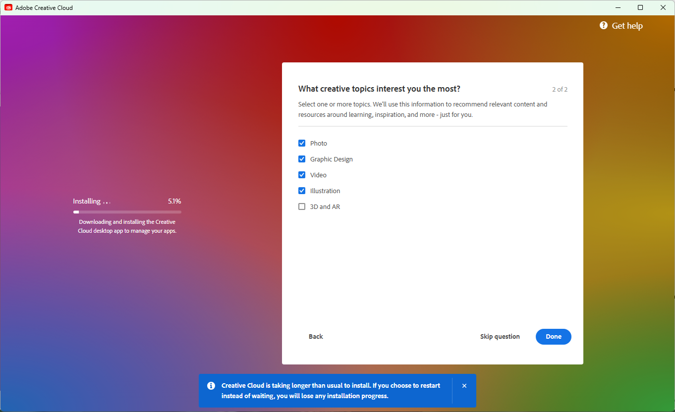Dismiss the installation notification with the X icon
The image size is (675, 412).
coord(464,385)
